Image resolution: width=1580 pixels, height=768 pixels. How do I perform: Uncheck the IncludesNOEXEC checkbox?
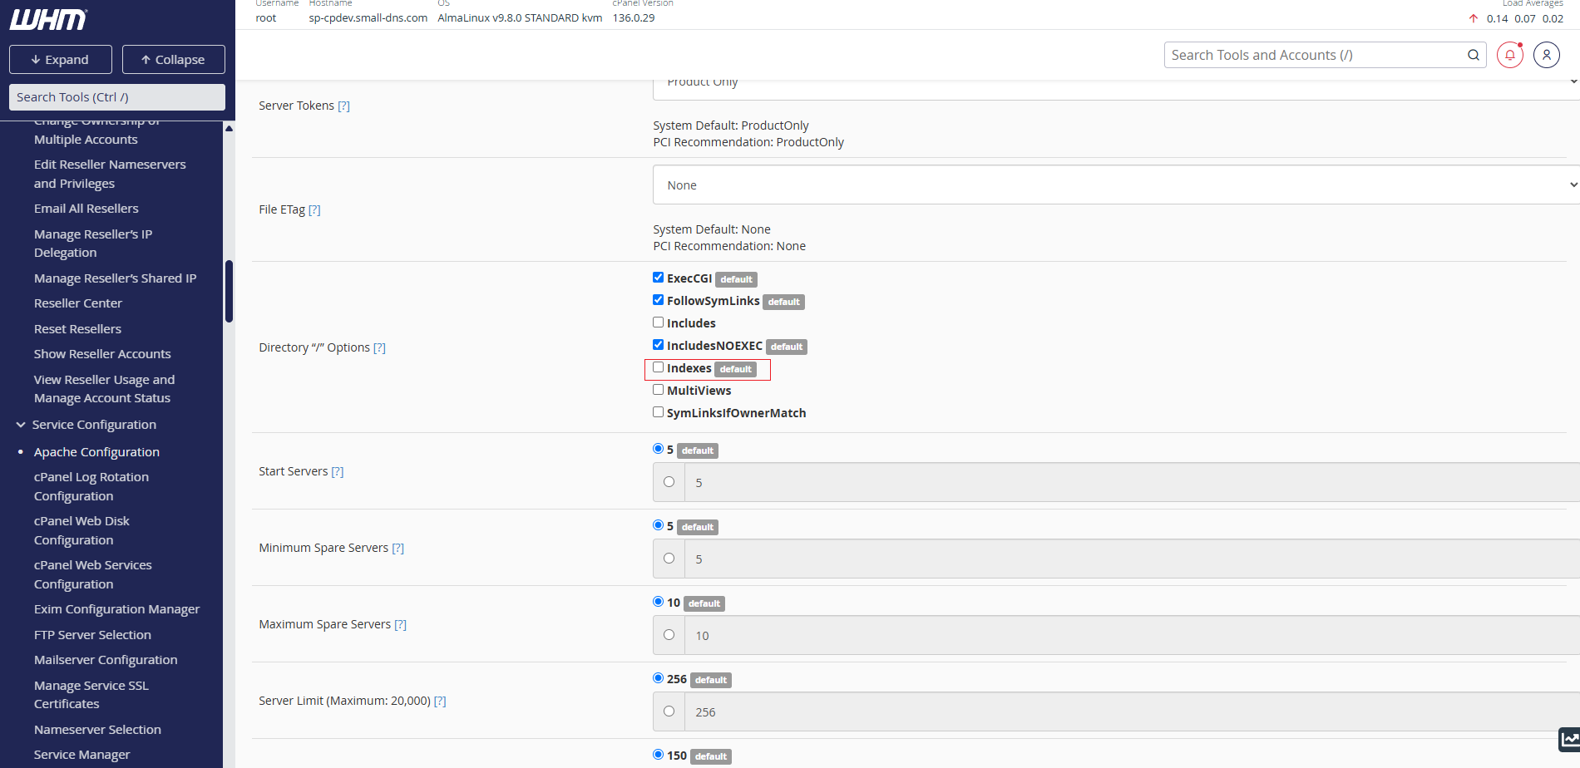(658, 345)
